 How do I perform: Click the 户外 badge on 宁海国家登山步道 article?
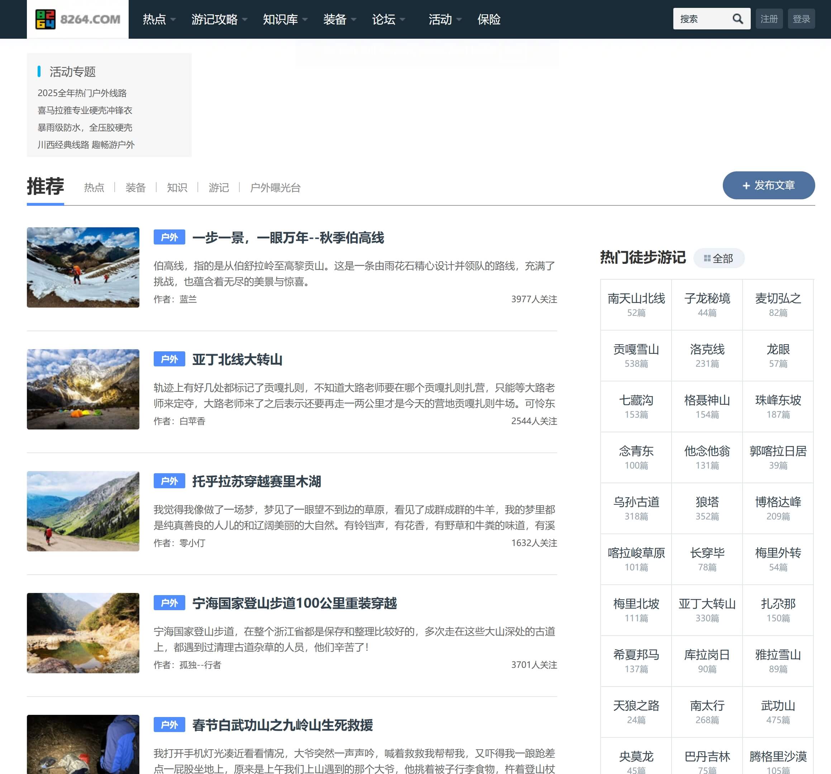click(x=169, y=603)
